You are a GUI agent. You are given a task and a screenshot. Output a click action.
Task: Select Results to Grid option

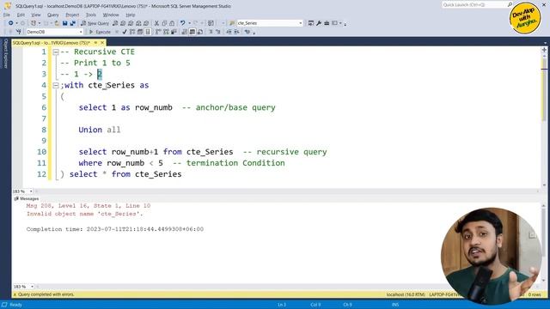click(192, 32)
